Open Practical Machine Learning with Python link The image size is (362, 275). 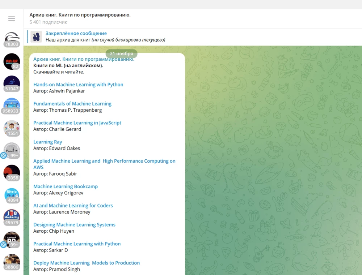click(77, 244)
